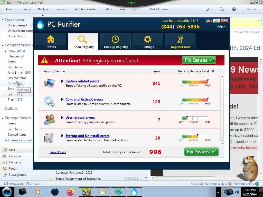Click the gears icon for ActiveX errors
The image size is (263, 197).
49,102
